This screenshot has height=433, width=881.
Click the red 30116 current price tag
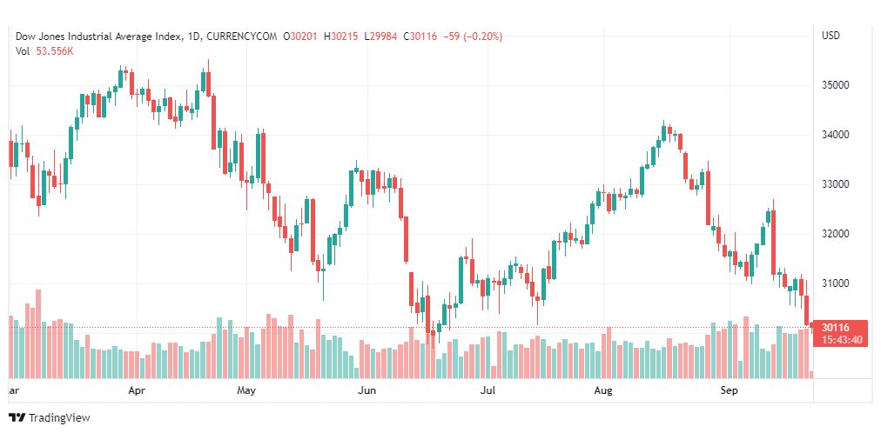(x=836, y=328)
